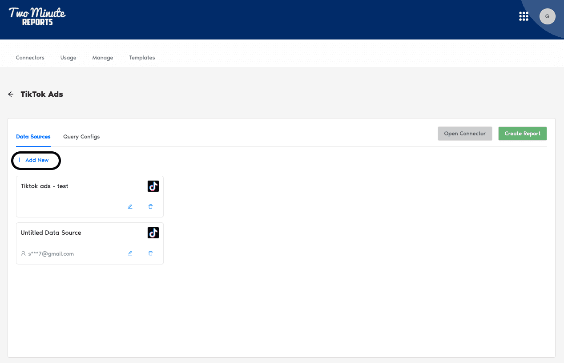
Task: Click the Two Minute Reports logo
Action: (x=37, y=16)
